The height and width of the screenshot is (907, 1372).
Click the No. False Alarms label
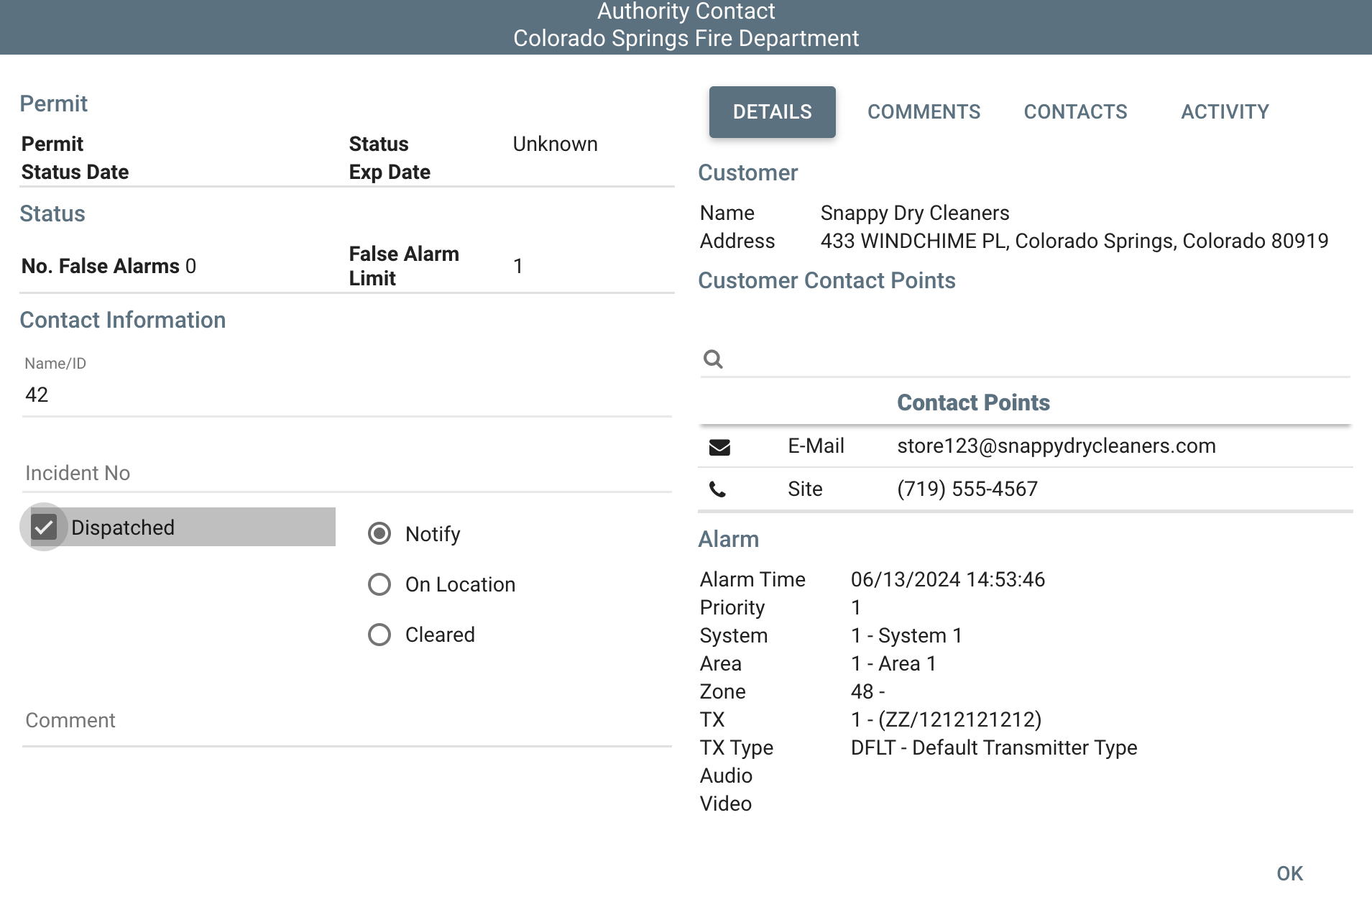click(x=101, y=267)
